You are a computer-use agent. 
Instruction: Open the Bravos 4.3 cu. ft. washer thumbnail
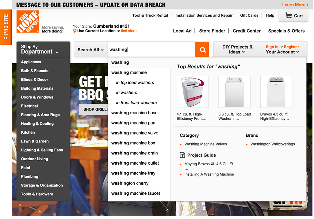pyautogui.click(x=276, y=92)
